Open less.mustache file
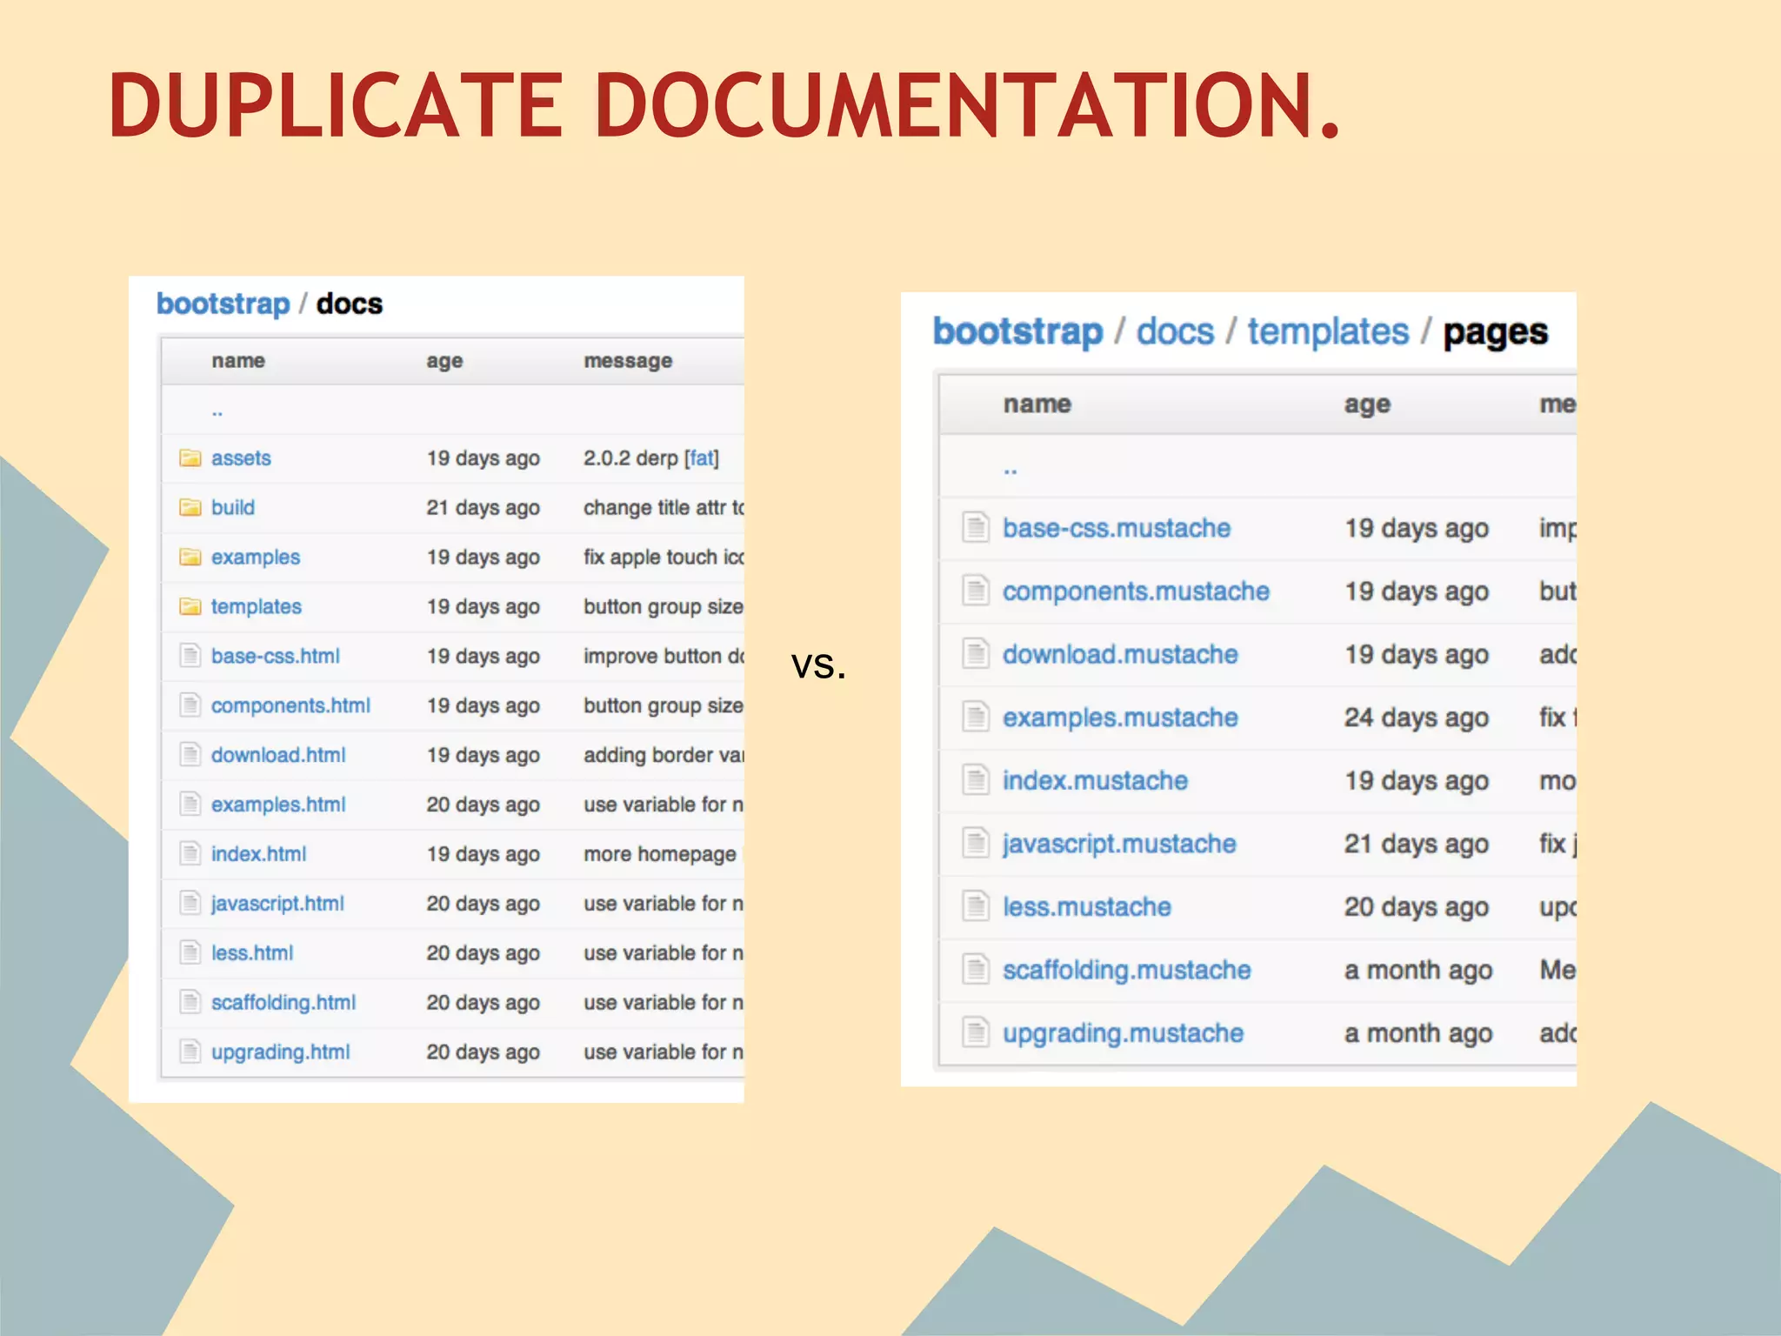Screen dimensions: 1781x1336 pyautogui.click(x=1087, y=906)
